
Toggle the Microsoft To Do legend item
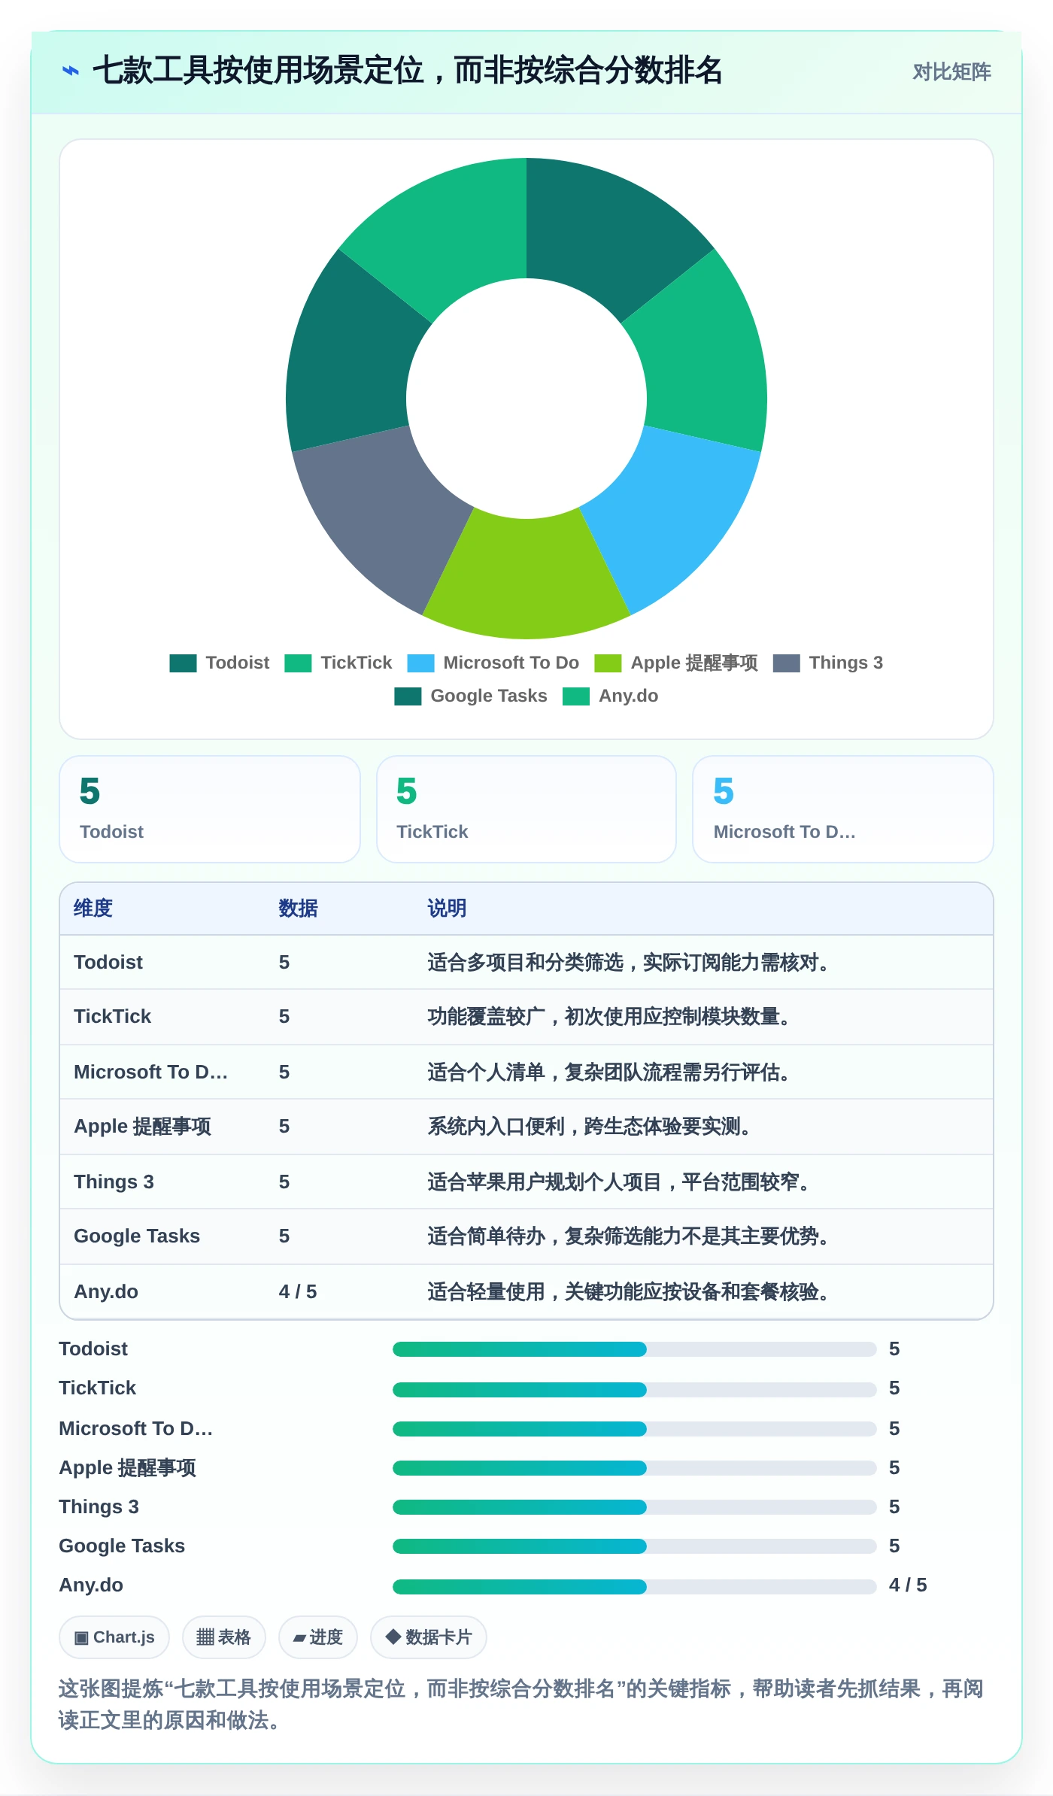(x=493, y=663)
